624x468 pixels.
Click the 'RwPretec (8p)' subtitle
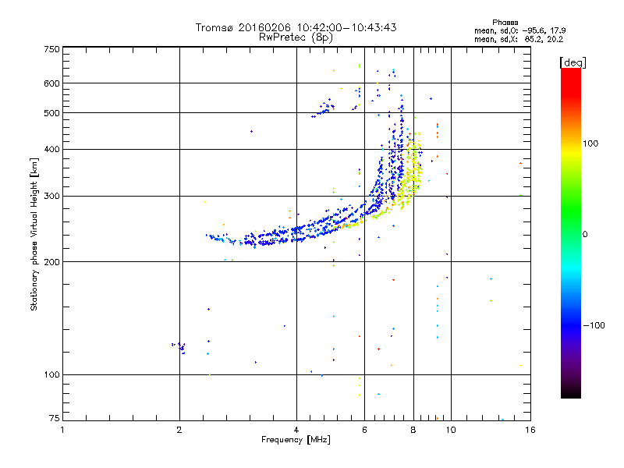(296, 37)
